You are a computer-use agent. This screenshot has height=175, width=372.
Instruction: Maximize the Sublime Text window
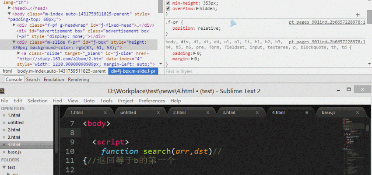348,89
